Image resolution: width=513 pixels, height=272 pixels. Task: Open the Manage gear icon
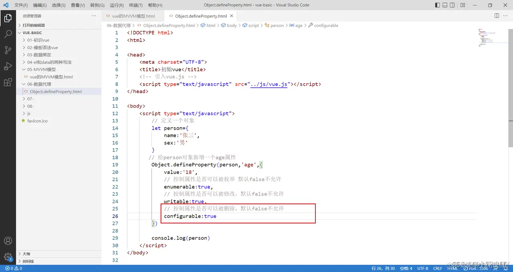(8, 256)
